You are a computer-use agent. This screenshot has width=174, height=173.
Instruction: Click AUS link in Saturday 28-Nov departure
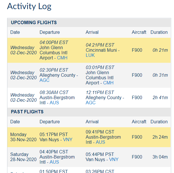(x=54, y=162)
